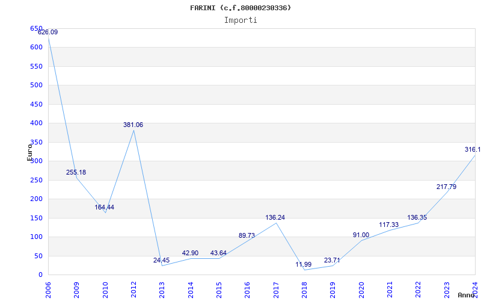Select the 136.35 data label
Image resolution: width=481 pixels, height=301 pixels.
coord(417,218)
